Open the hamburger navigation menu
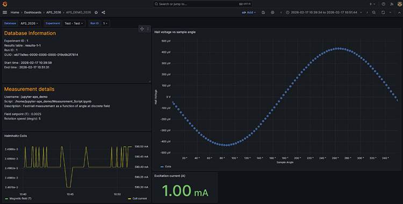The image size is (403, 204). pyautogui.click(x=5, y=12)
